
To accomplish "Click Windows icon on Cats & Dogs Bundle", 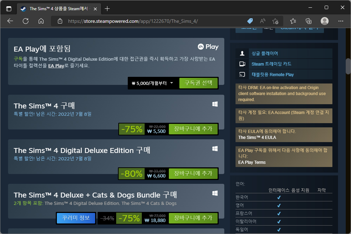I will coord(215,193).
